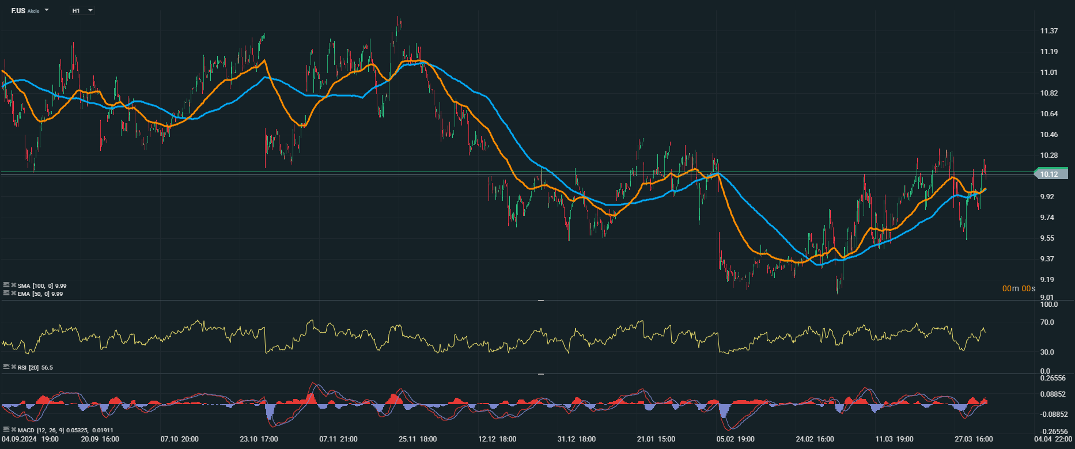The height and width of the screenshot is (449, 1075).
Task: Grab the divider handle above the RSI panel
Action: (540, 300)
